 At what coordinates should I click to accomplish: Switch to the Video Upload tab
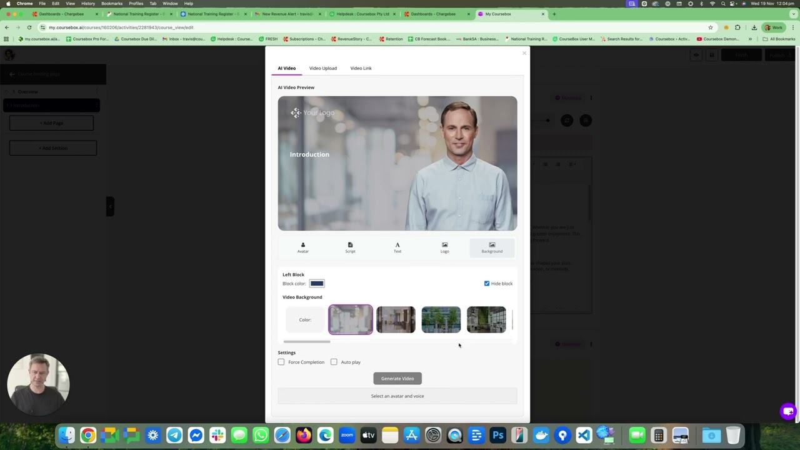pyautogui.click(x=323, y=68)
